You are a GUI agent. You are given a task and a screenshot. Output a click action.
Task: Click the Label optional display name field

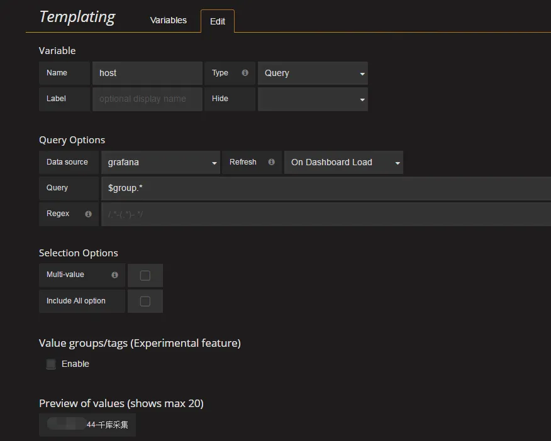(147, 99)
